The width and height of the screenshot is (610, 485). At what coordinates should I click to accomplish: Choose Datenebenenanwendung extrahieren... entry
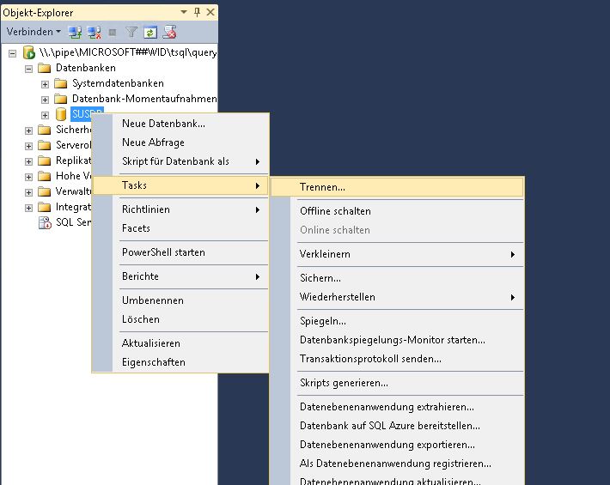coord(397,407)
